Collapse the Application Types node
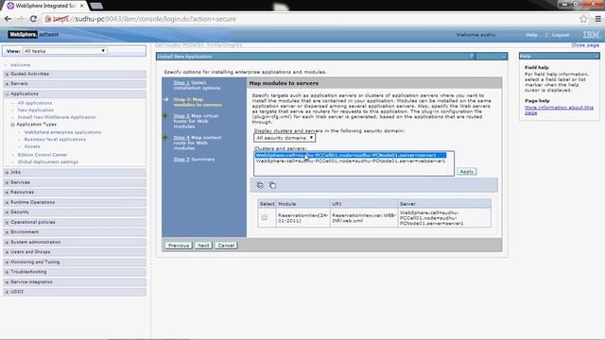Image resolution: width=605 pixels, height=340 pixels. pyautogui.click(x=12, y=125)
